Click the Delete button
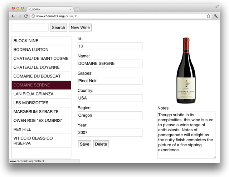229x177 pixels. [101, 144]
